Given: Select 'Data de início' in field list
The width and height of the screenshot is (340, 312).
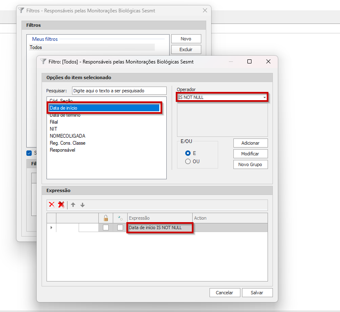Looking at the screenshot, I should click(104, 108).
